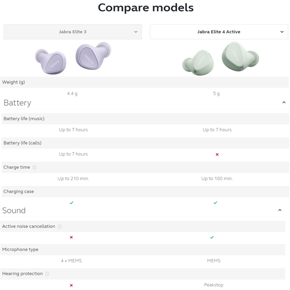Open the Jabra Elite 4 Active model dropdown
The width and height of the screenshot is (290, 290).
[x=219, y=32]
